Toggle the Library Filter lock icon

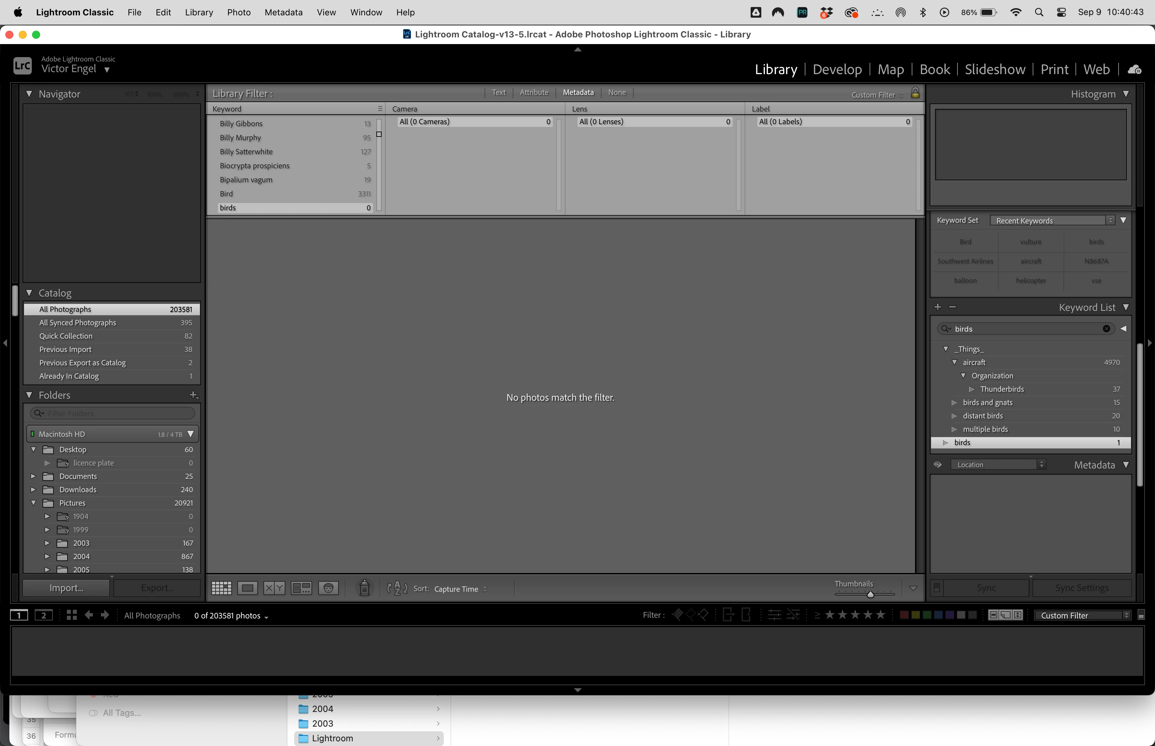[x=915, y=93]
